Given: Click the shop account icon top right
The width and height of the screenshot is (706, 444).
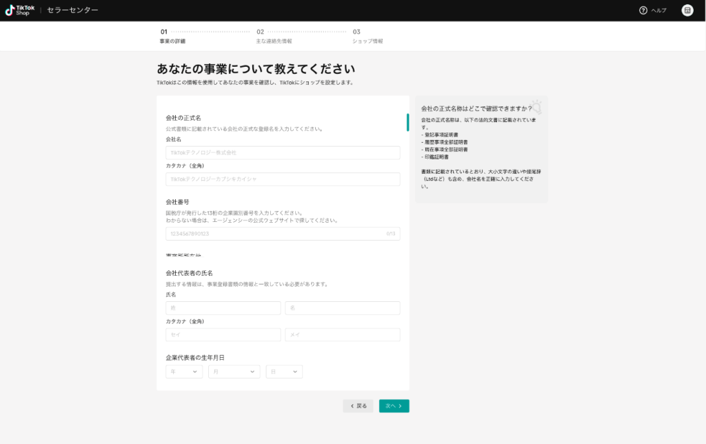Looking at the screenshot, I should (x=687, y=10).
